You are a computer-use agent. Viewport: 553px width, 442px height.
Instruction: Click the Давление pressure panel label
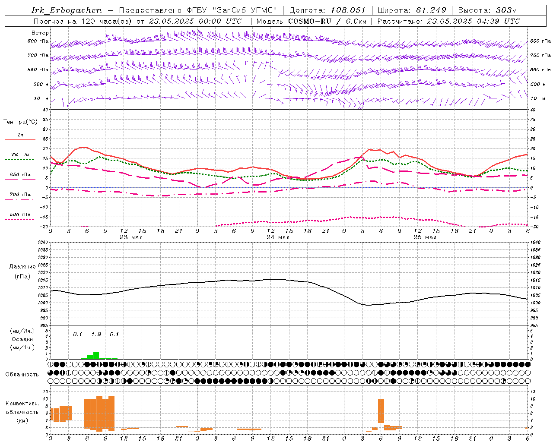(x=22, y=267)
